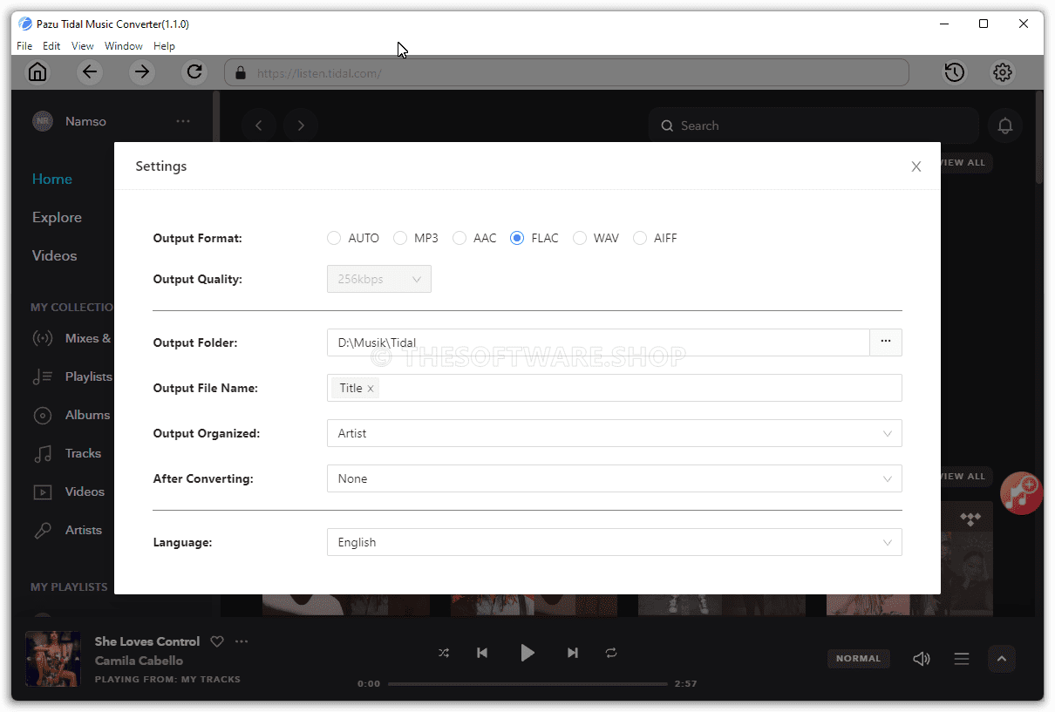
Task: Open settings via the toolbar gear icon
Action: (1003, 72)
